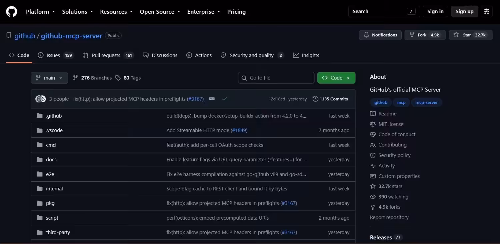Click the magnifier icon in Go to file
This screenshot has width=500, height=244.
click(244, 78)
